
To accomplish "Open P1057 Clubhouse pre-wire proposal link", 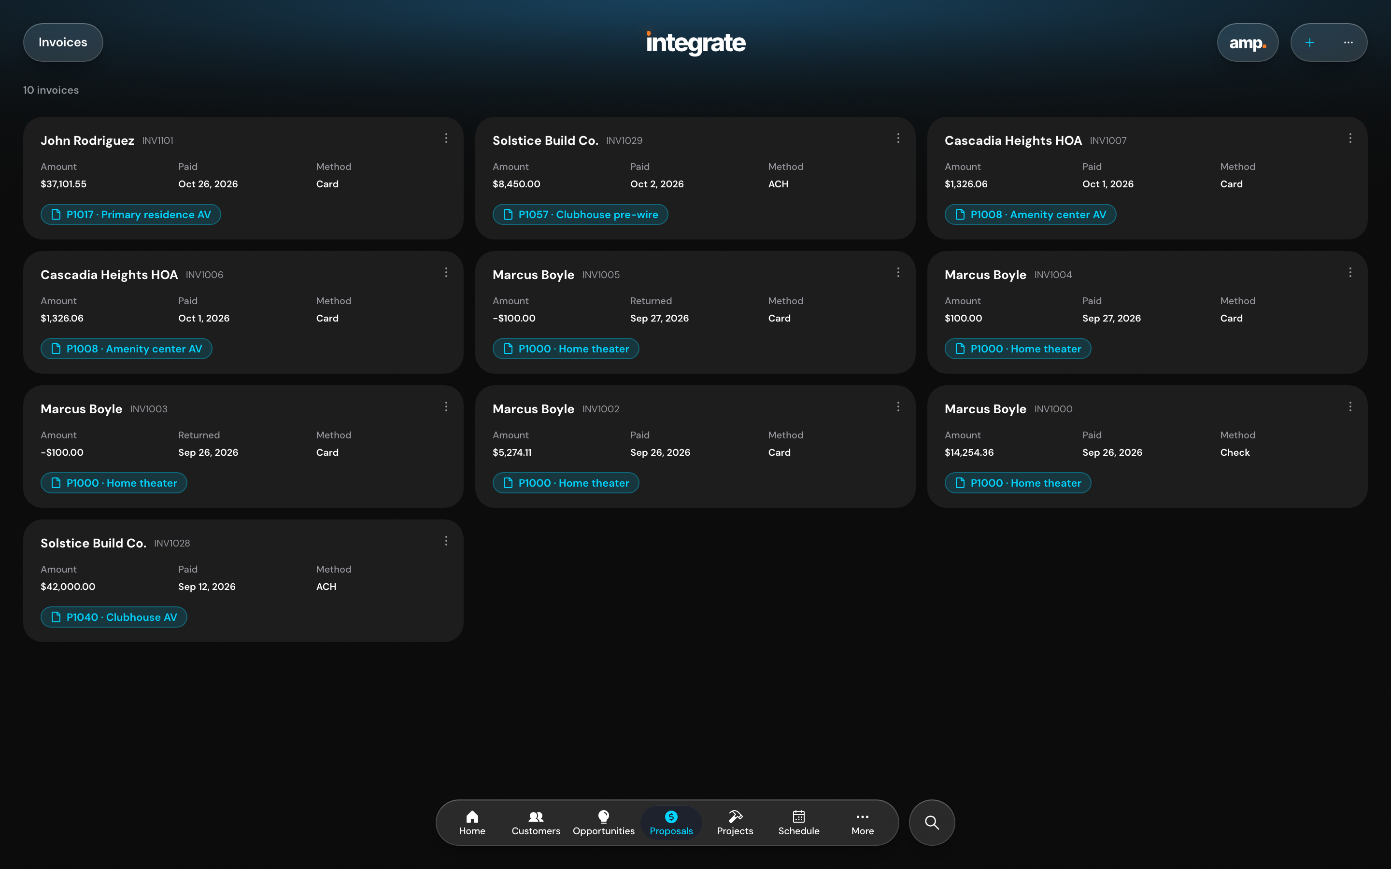I will [580, 214].
